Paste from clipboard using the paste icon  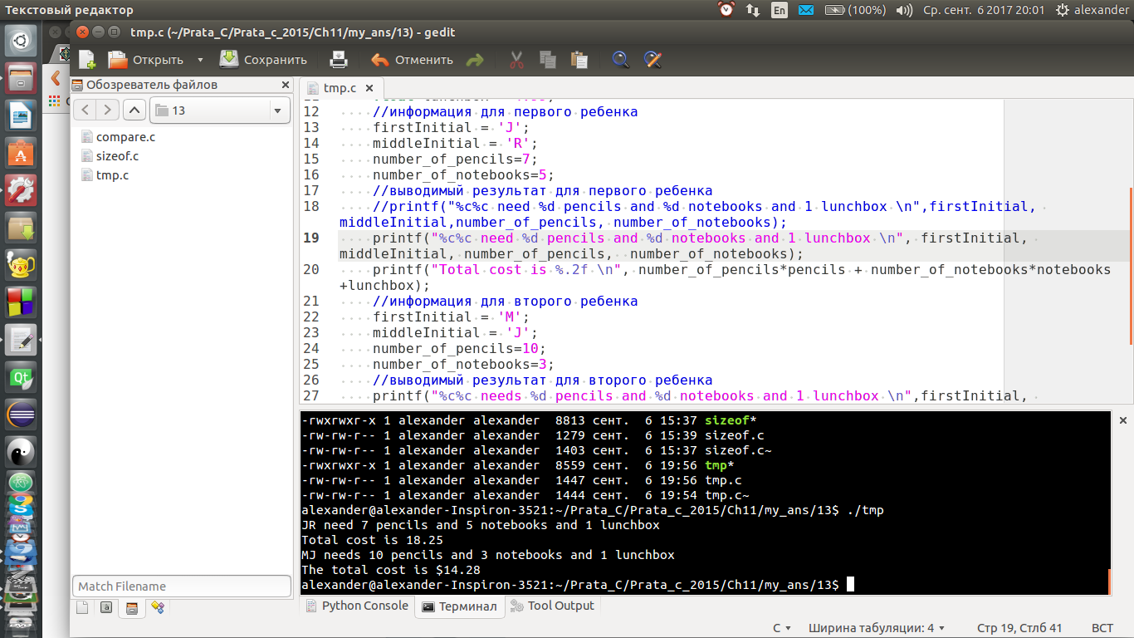pyautogui.click(x=579, y=60)
